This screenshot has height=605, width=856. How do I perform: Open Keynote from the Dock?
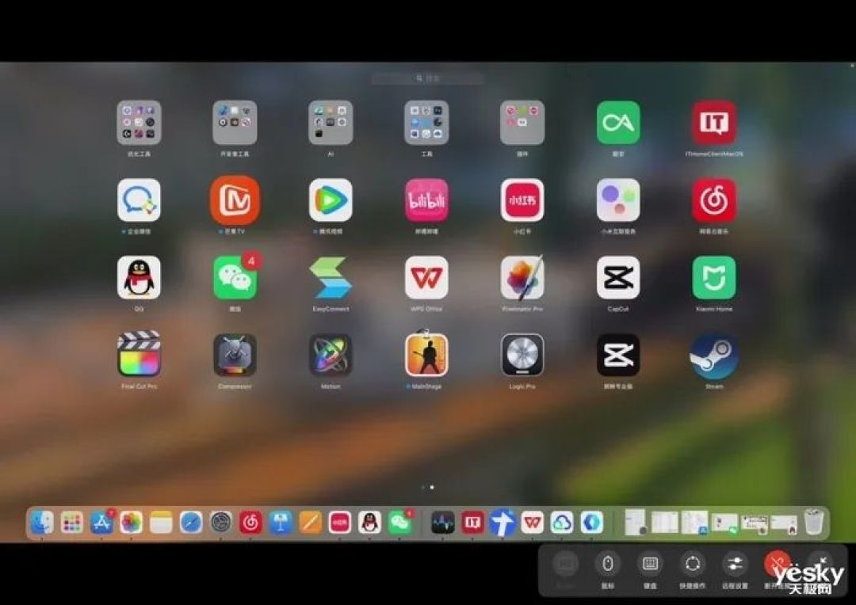click(x=281, y=523)
